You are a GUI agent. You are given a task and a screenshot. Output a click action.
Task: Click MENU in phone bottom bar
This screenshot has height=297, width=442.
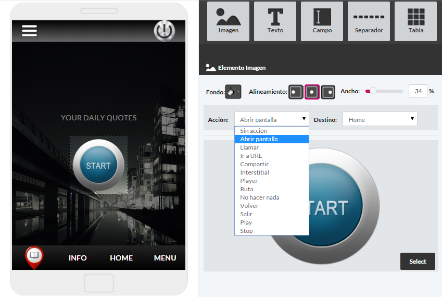[x=165, y=258]
